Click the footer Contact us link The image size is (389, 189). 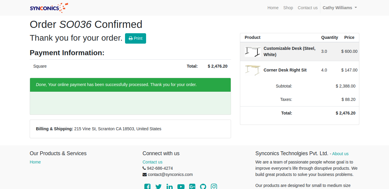coord(152,162)
